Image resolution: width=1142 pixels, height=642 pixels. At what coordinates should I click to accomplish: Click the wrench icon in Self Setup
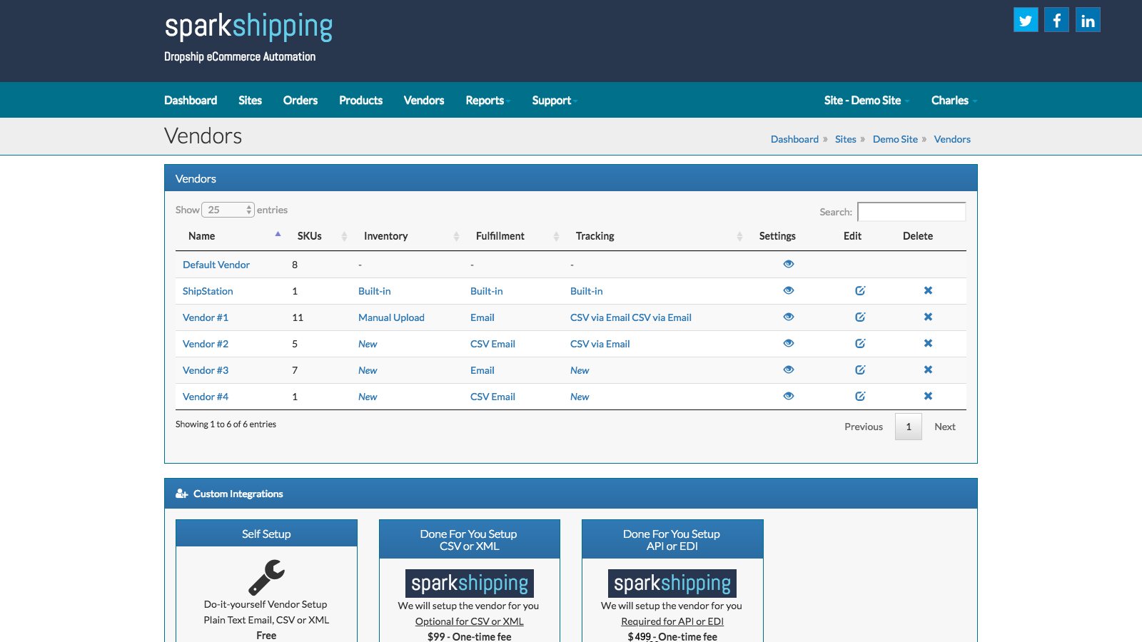pos(266,577)
